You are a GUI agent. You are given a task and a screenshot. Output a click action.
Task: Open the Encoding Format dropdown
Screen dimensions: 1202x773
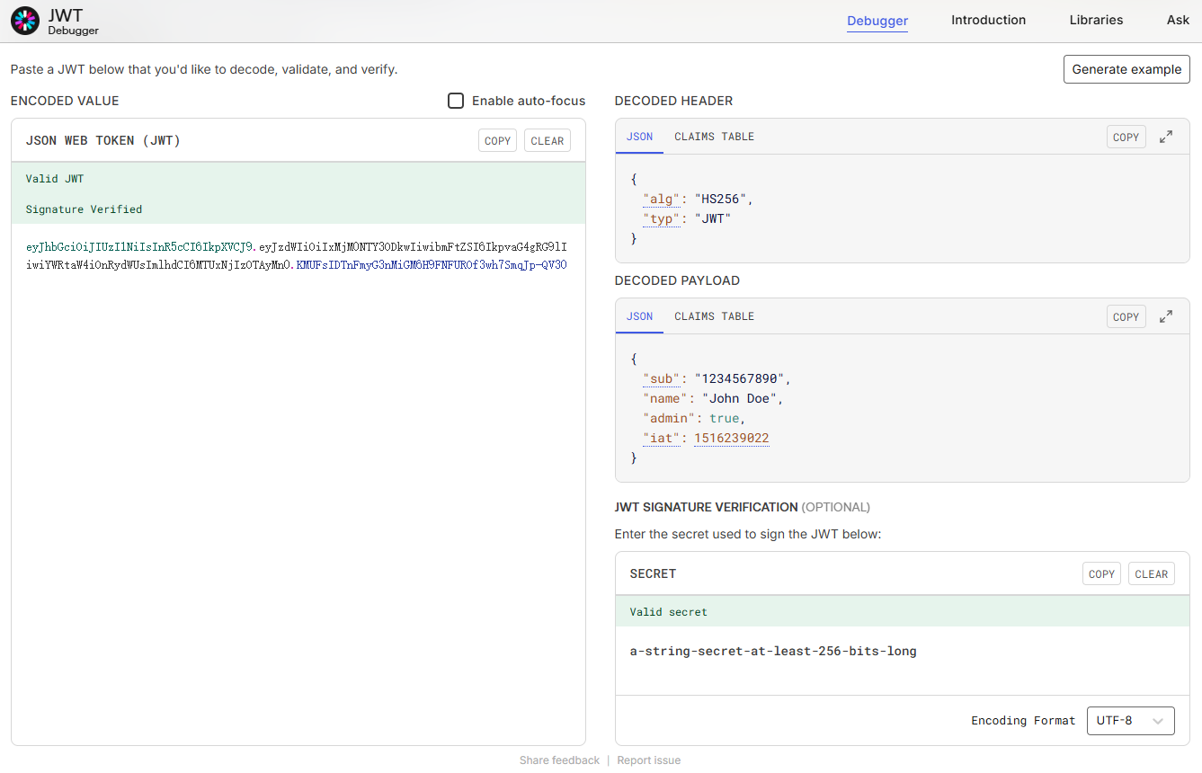tap(1130, 721)
